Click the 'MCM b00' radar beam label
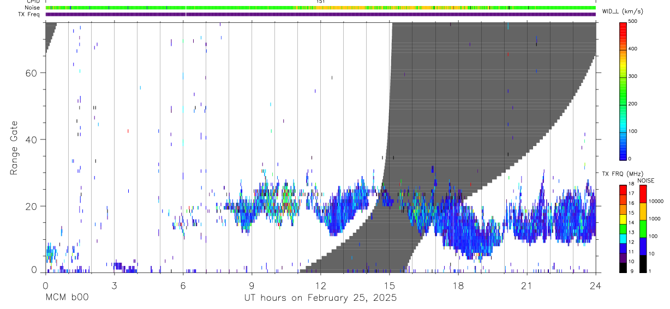 [x=67, y=298]
